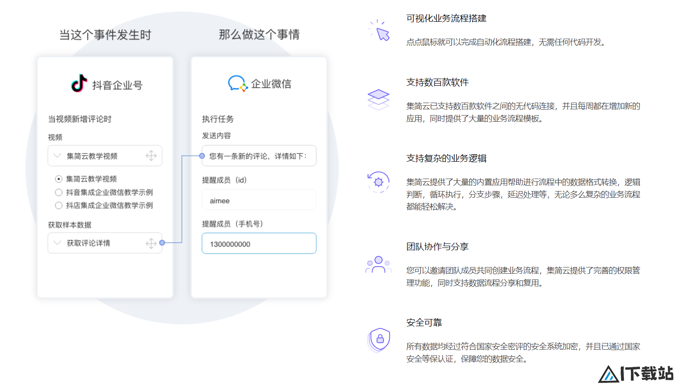Viewport: 681px width, 387px height.
Task: Click the 那么做这个事情 heading
Action: point(259,34)
